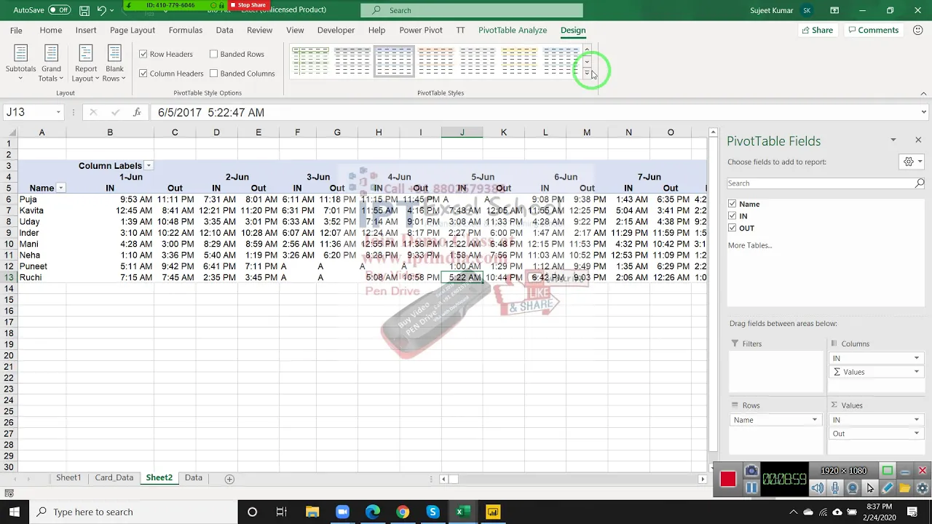Expand the PivotTable Styles gallery
The width and height of the screenshot is (932, 524).
pos(587,74)
